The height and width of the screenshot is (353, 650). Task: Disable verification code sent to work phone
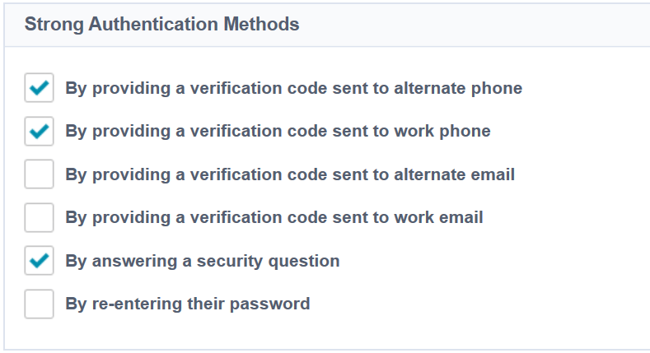pyautogui.click(x=39, y=131)
